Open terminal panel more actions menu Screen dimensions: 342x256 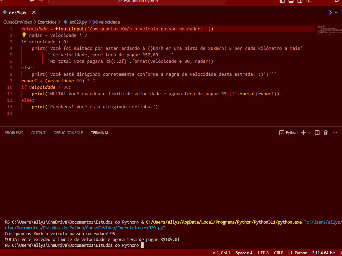pyautogui.click(x=335, y=133)
